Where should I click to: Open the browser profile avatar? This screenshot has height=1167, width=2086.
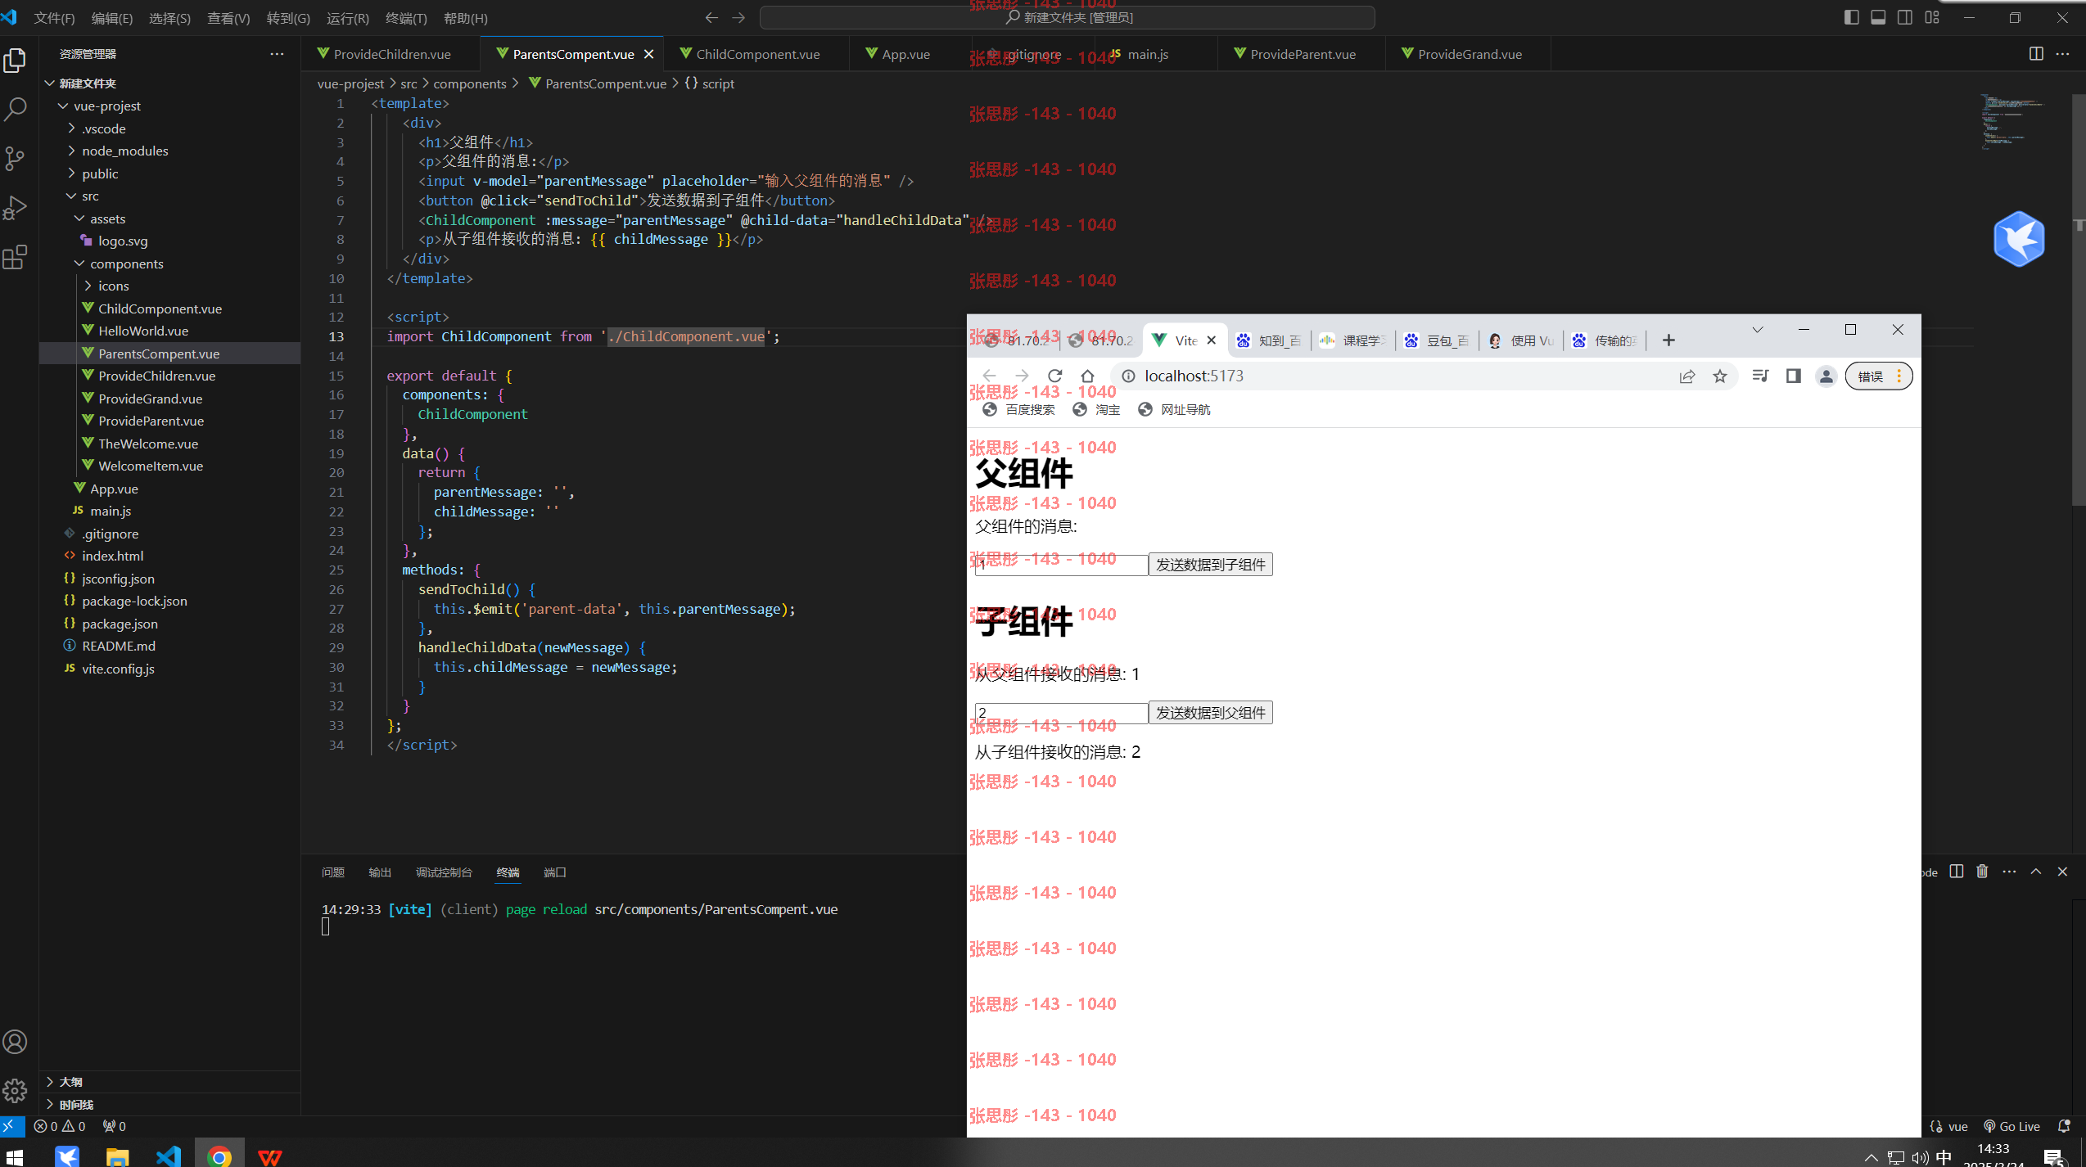[x=1826, y=376]
